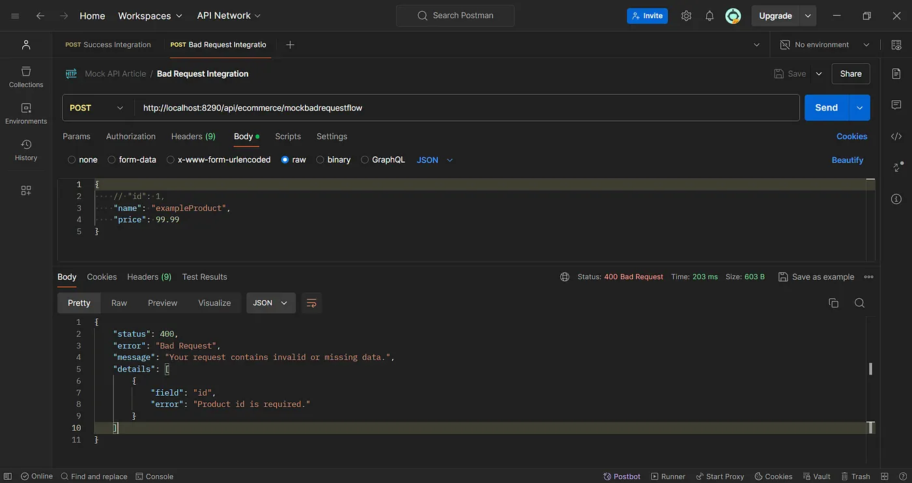Go back with the left arrow

point(40,16)
